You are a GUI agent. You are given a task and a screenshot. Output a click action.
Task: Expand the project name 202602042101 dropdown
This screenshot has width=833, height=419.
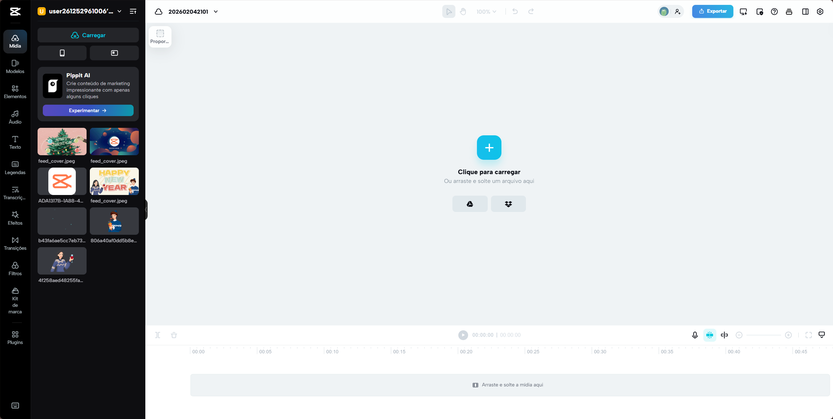coord(215,11)
